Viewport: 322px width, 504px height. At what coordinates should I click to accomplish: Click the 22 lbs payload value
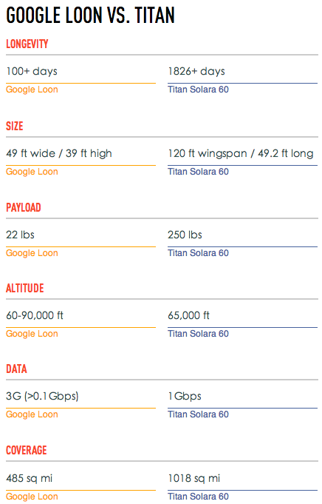(20, 235)
